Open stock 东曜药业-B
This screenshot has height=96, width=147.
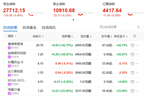pyautogui.click(x=16, y=62)
